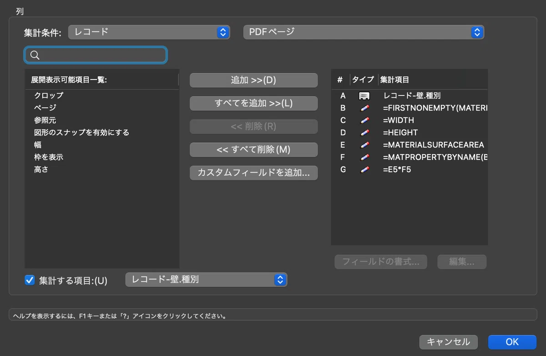This screenshot has width=546, height=356.
Task: Click the magnifier icon in search field
Action: [35, 55]
